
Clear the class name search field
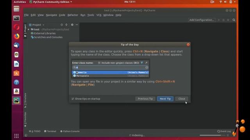point(146,67)
